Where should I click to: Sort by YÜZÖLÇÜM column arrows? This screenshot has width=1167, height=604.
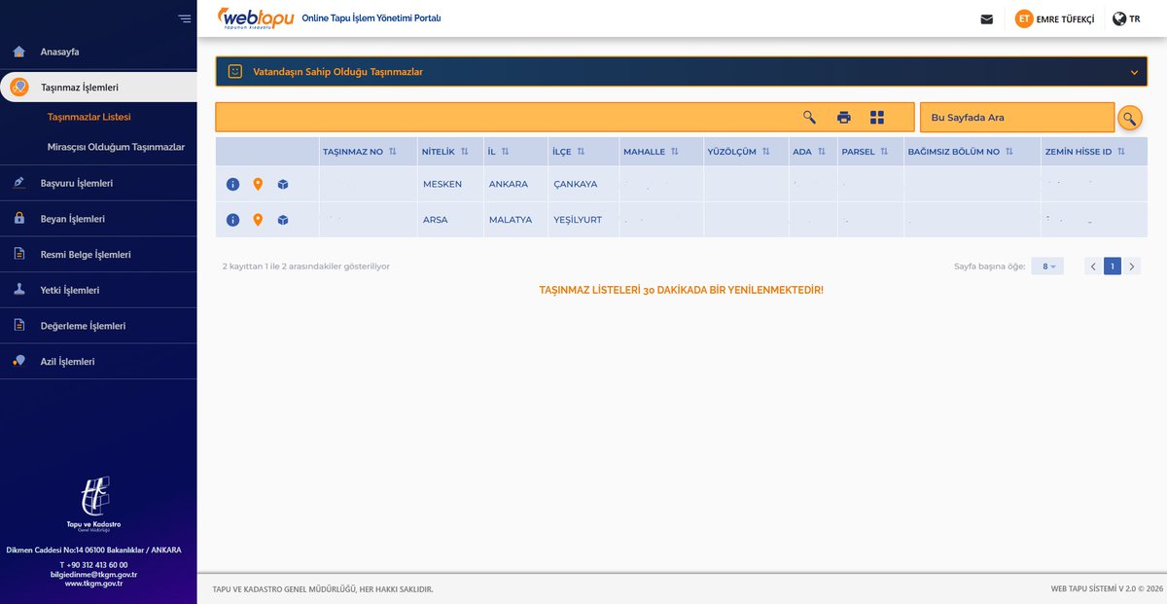pyautogui.click(x=766, y=152)
